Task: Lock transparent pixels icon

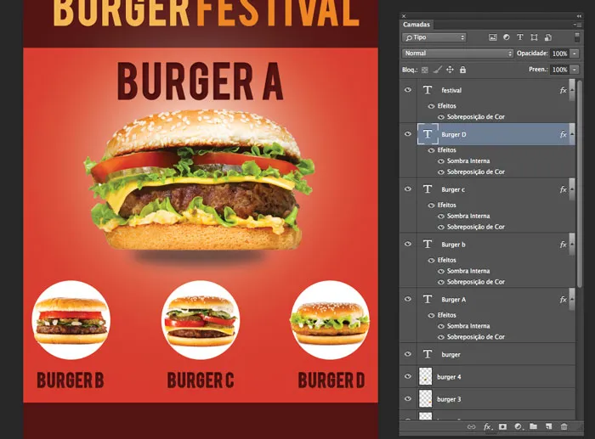Action: pyautogui.click(x=425, y=70)
